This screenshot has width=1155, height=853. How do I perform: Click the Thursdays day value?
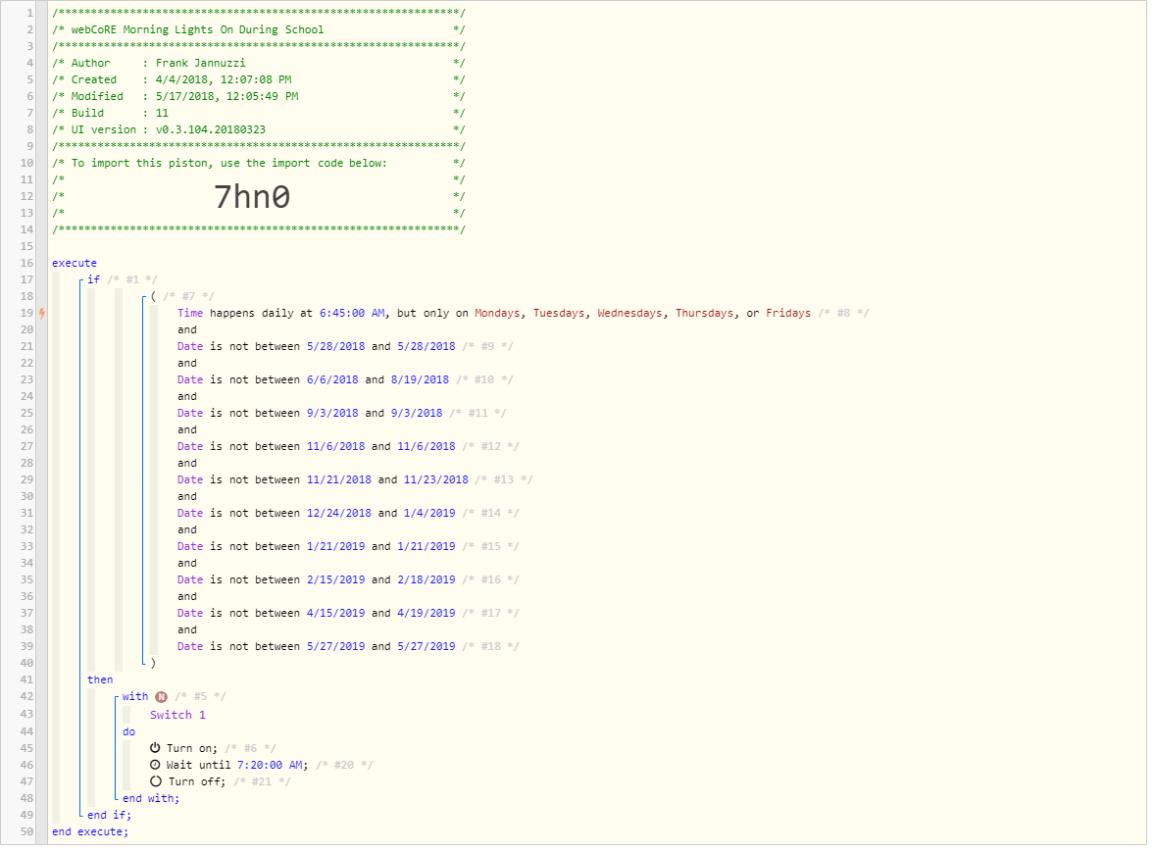point(705,314)
